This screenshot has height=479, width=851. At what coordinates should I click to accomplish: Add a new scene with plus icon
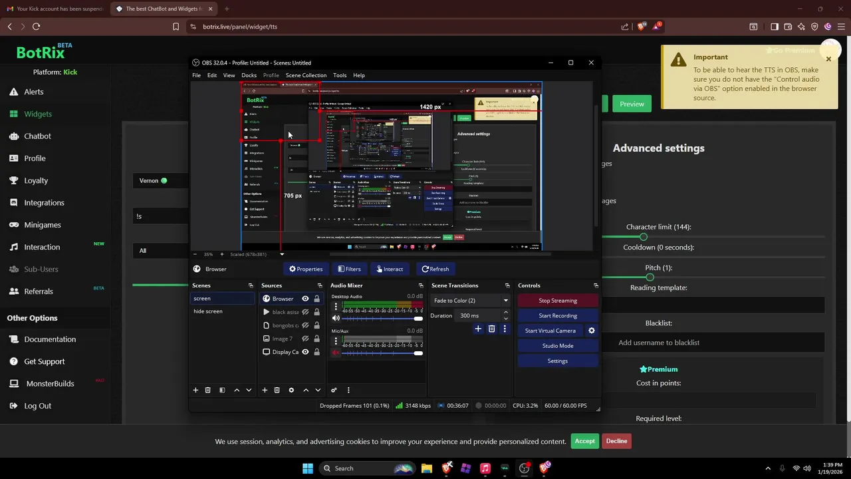tap(195, 391)
